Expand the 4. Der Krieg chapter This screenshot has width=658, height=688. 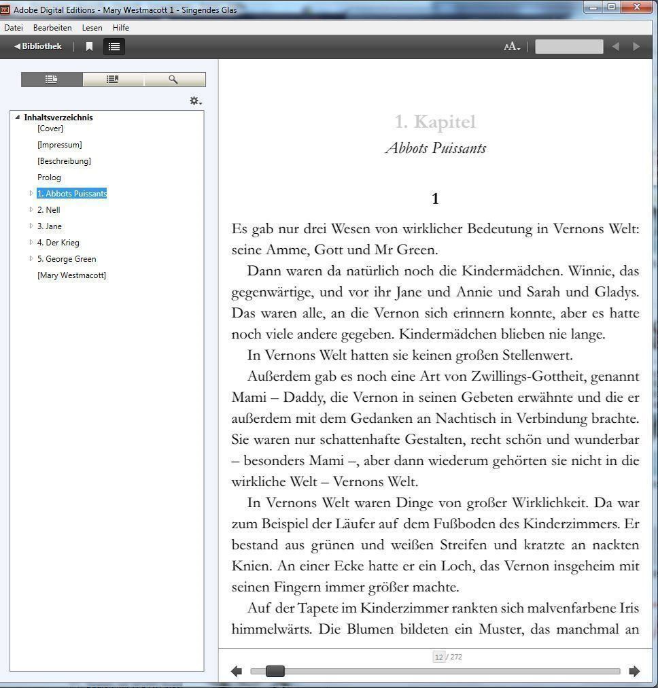click(x=31, y=242)
